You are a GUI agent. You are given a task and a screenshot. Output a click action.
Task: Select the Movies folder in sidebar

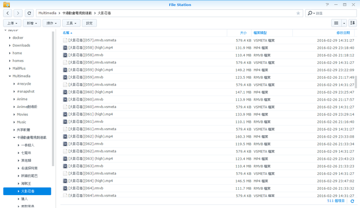[x=22, y=114]
